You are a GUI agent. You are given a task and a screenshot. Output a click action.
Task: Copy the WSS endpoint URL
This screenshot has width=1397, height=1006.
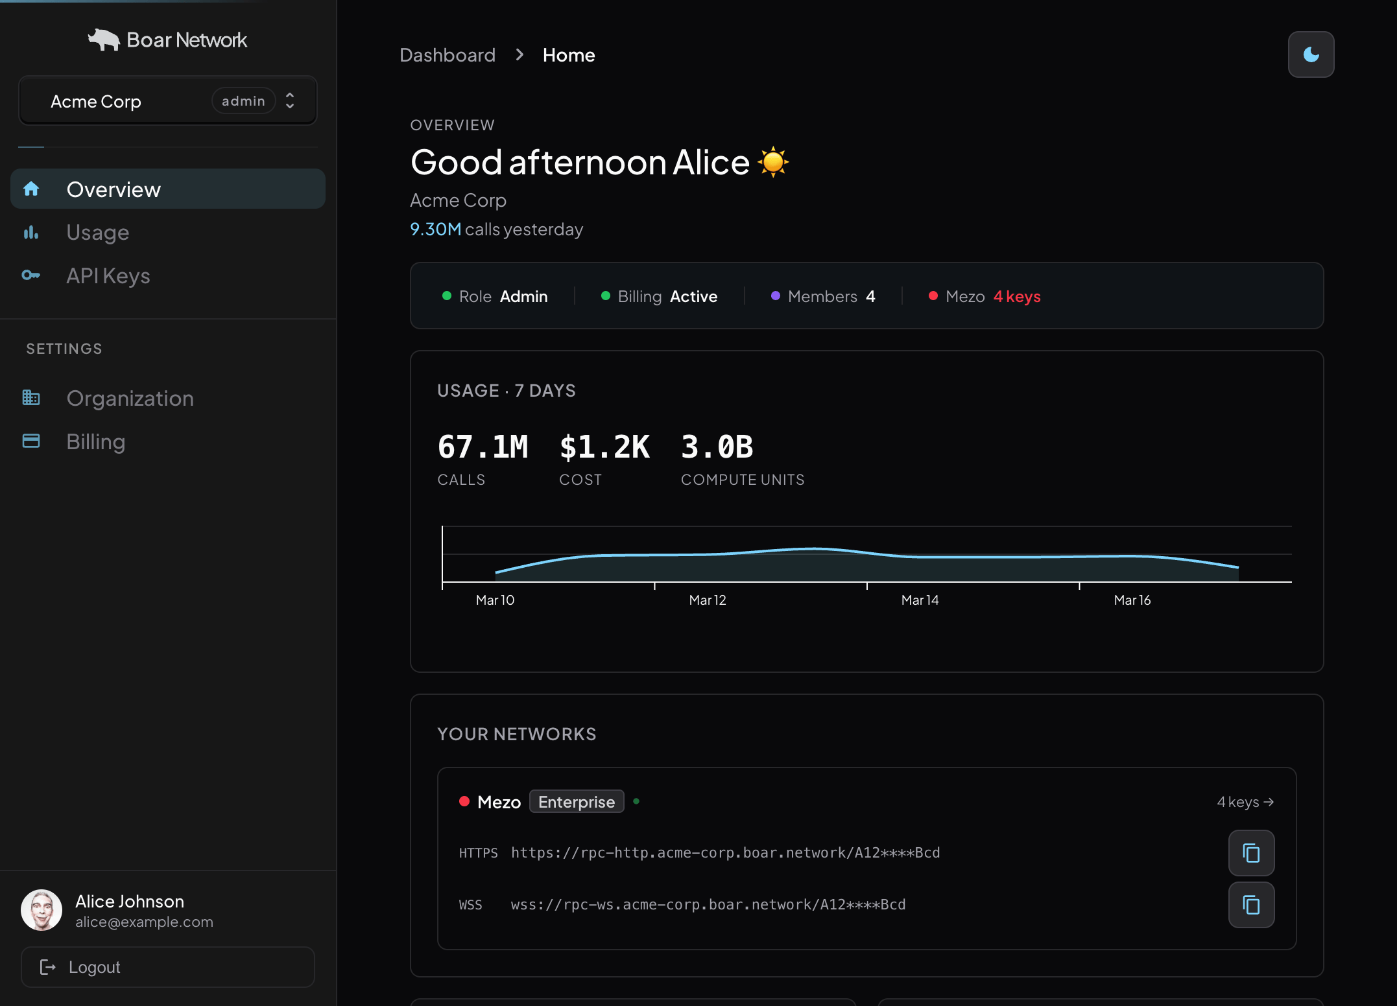click(x=1251, y=905)
